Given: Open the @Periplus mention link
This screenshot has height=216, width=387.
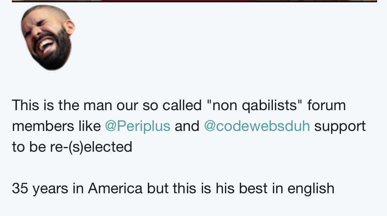Looking at the screenshot, I should (138, 126).
